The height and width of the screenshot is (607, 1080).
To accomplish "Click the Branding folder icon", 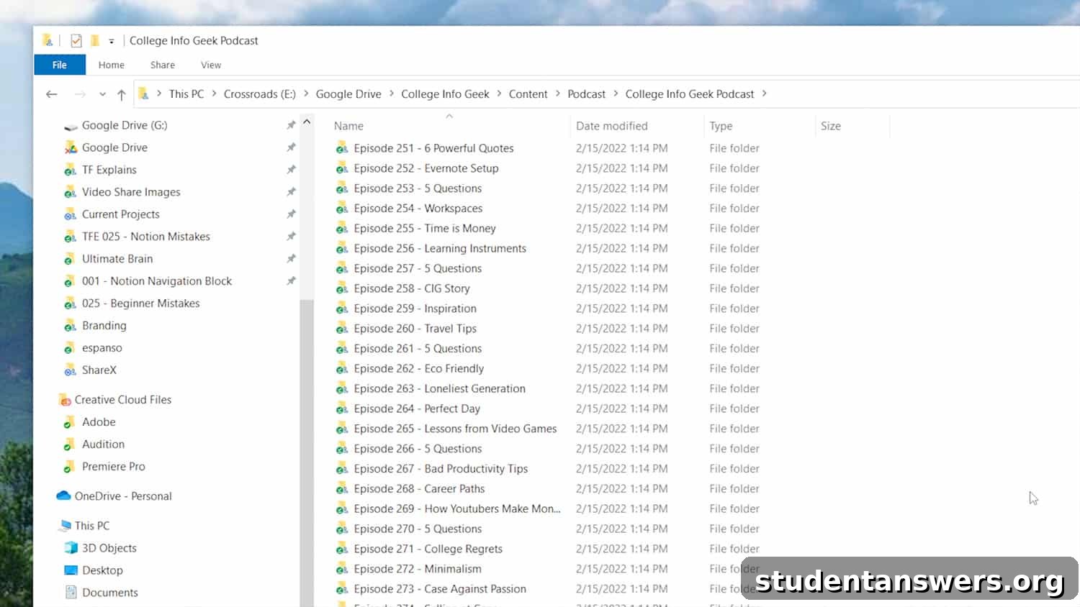I will pos(70,326).
